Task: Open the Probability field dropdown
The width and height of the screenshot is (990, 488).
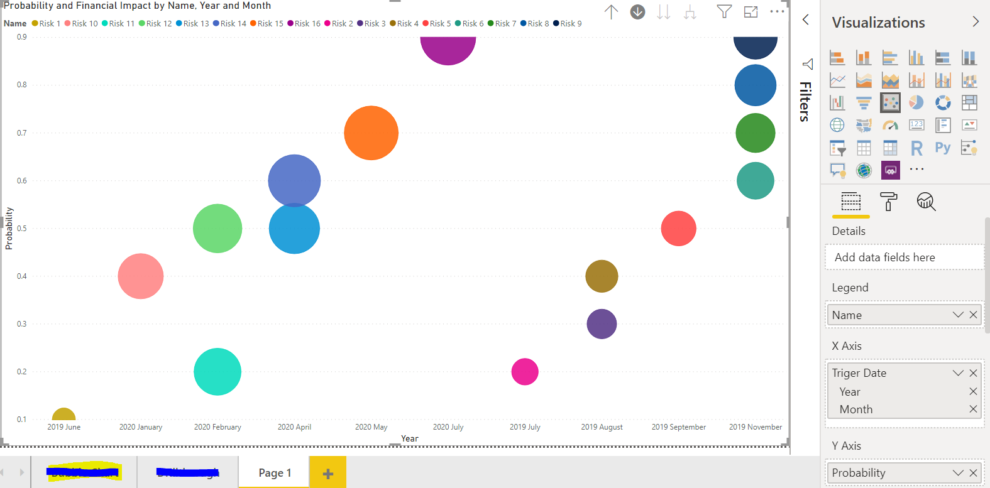Action: point(958,472)
